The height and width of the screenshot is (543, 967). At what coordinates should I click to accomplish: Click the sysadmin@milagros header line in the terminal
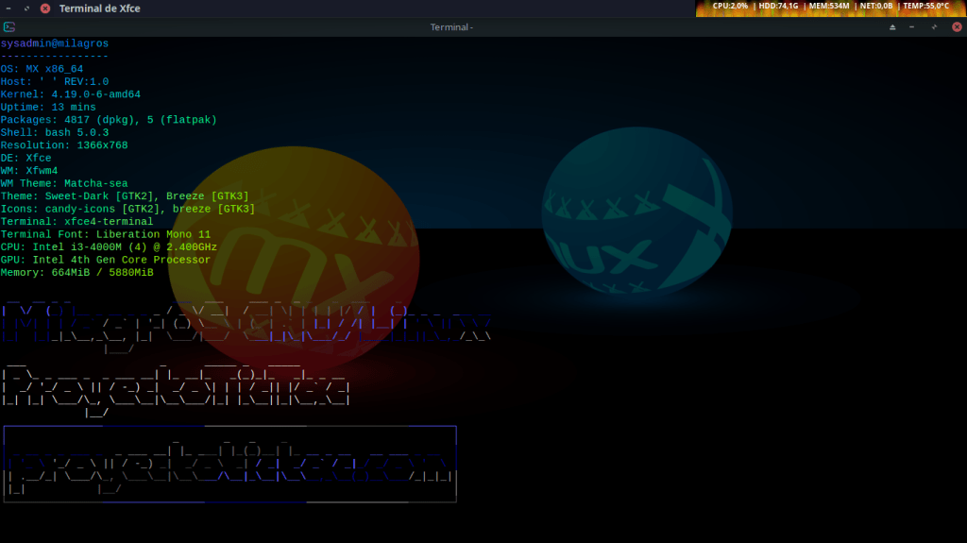(54, 43)
